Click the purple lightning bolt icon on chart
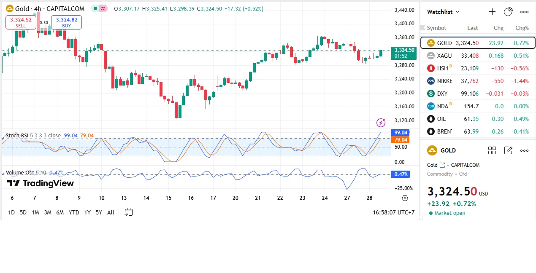The width and height of the screenshot is (536, 273). click(x=381, y=123)
